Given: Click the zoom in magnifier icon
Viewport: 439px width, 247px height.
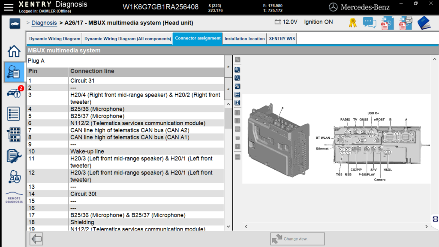Looking at the screenshot, I should pos(237,69).
